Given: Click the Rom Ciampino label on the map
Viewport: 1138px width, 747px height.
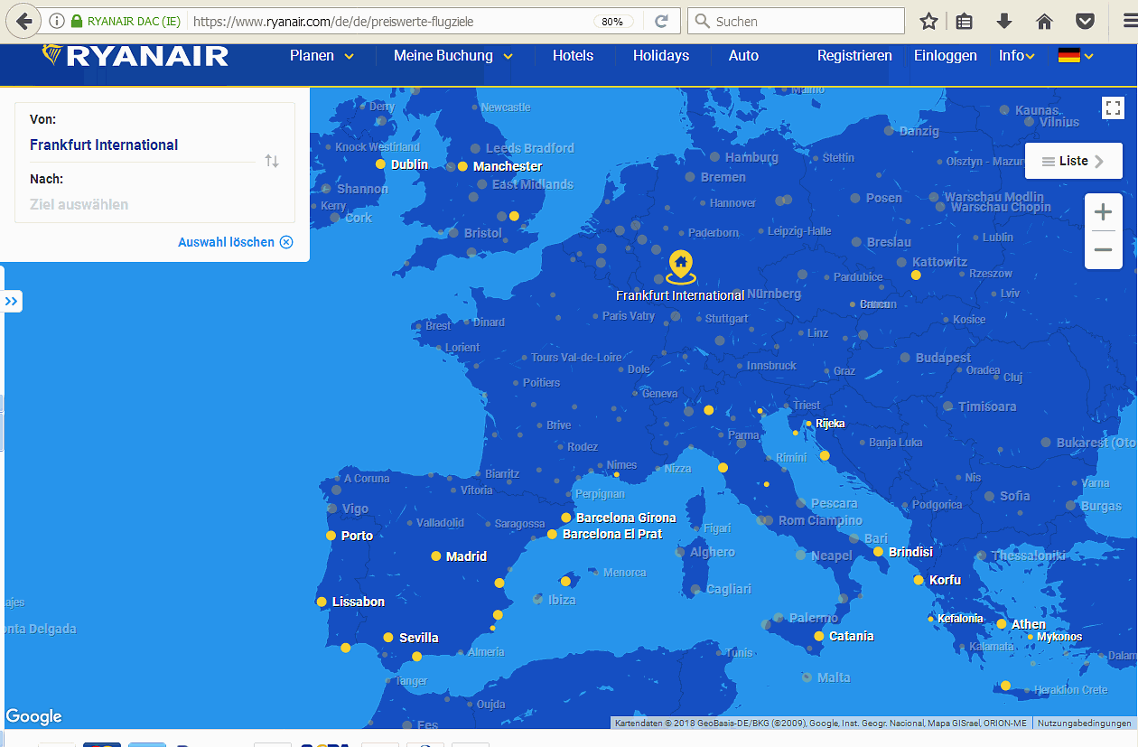Looking at the screenshot, I should (820, 520).
